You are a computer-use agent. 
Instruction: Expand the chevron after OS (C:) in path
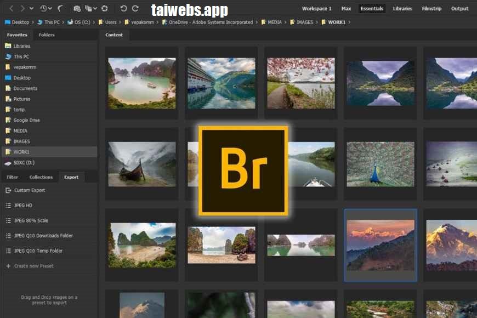(x=94, y=22)
